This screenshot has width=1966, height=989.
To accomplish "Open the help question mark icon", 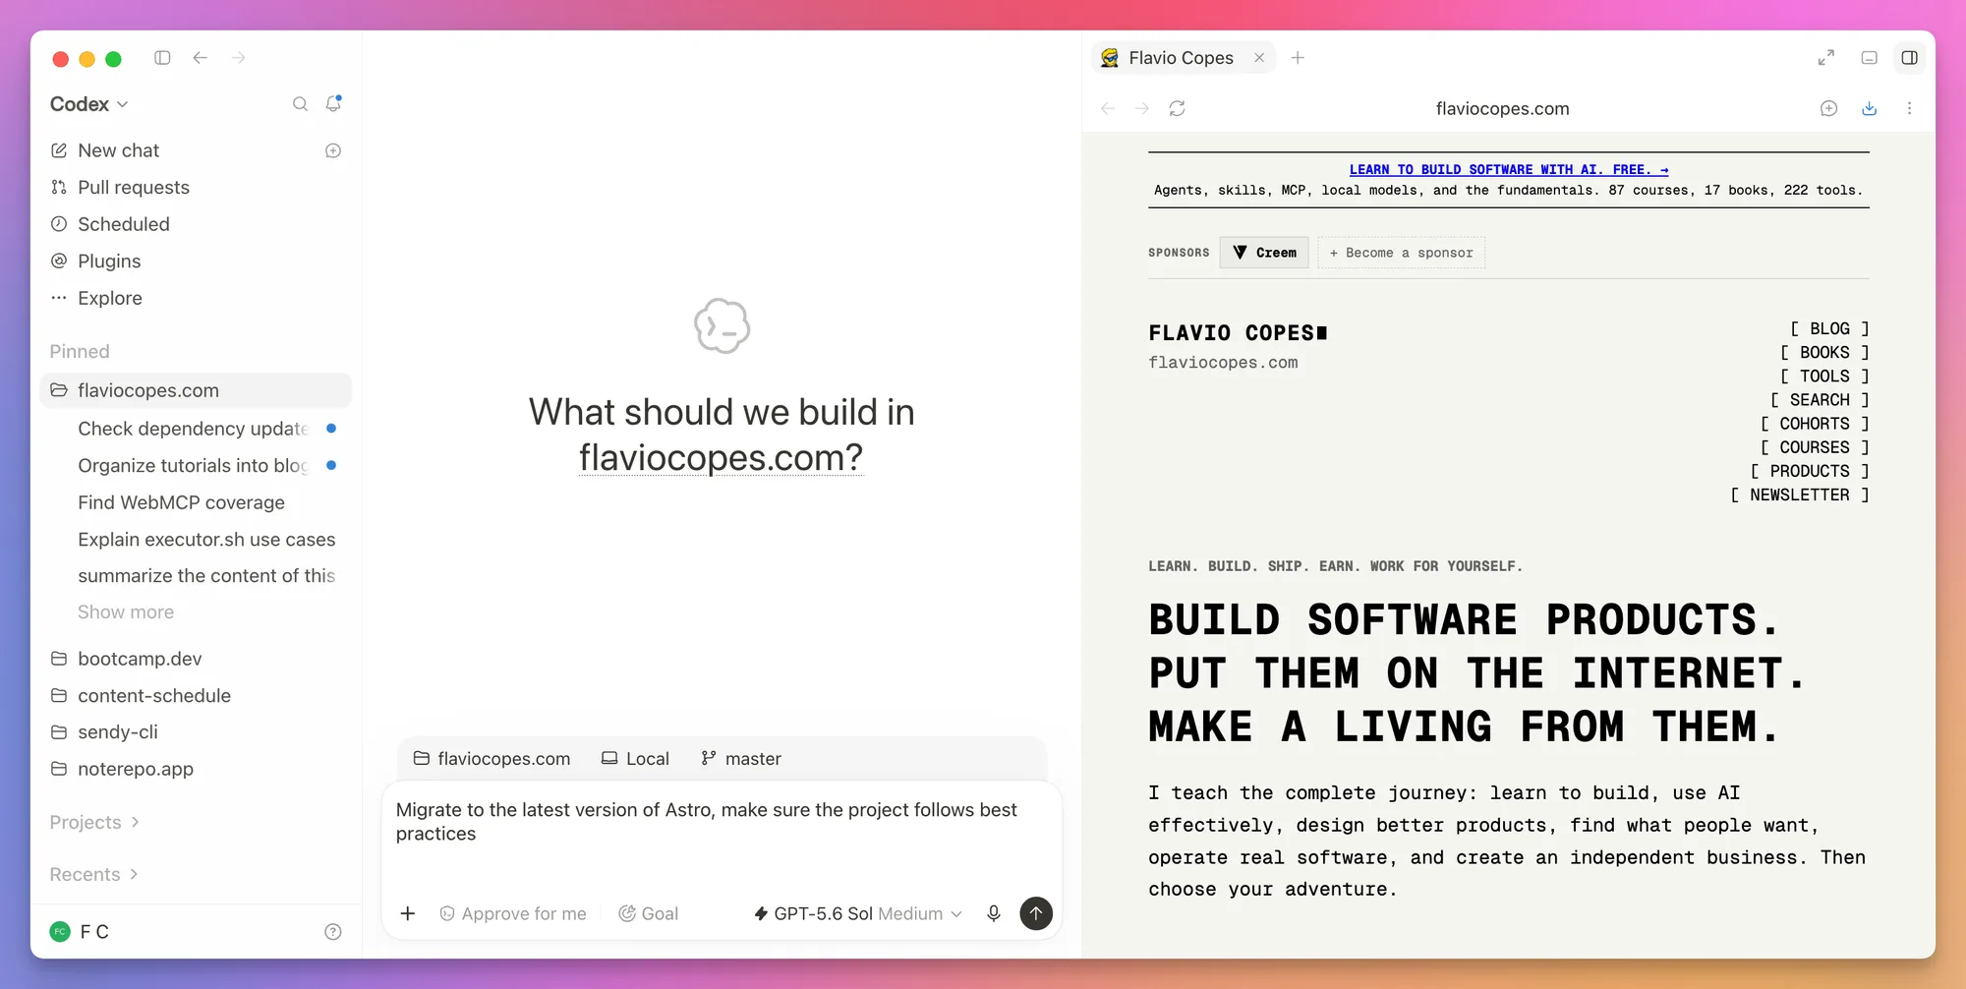I will click(x=333, y=932).
